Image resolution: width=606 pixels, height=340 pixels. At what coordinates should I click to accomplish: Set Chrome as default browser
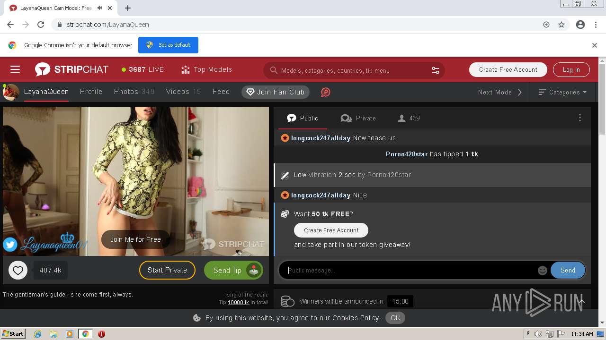[168, 45]
